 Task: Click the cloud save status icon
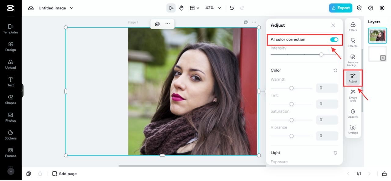point(31,8)
